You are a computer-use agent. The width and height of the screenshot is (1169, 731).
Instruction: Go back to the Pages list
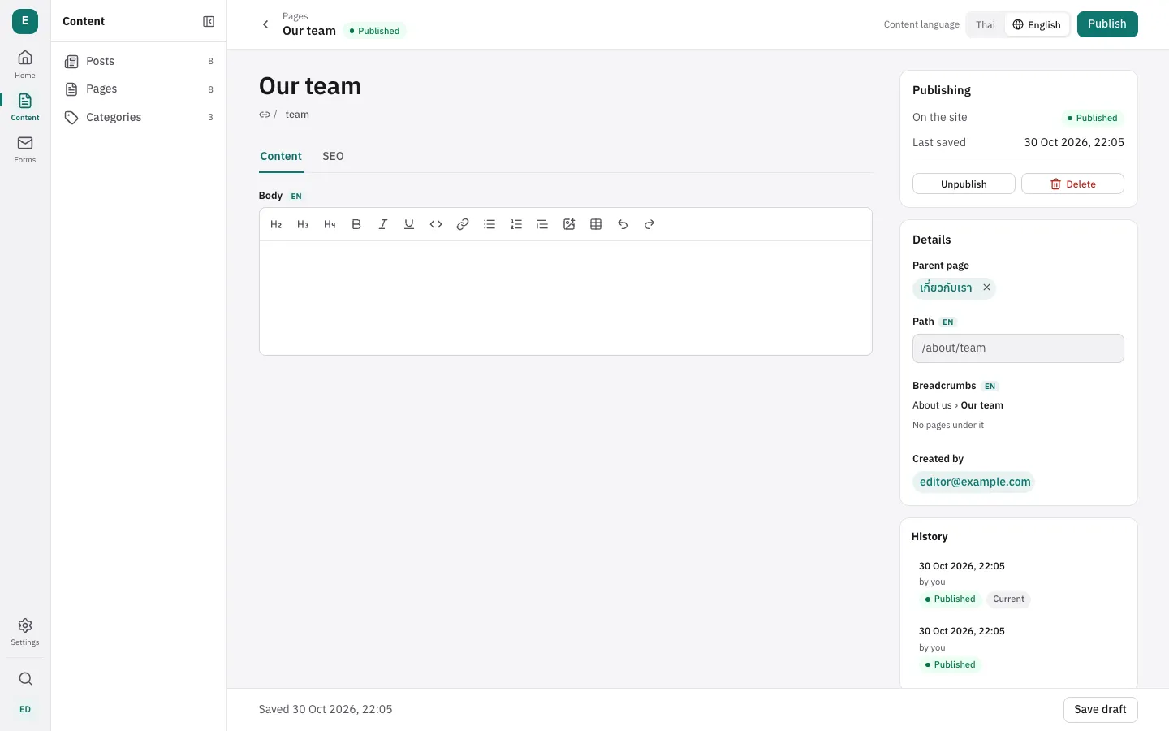point(265,24)
